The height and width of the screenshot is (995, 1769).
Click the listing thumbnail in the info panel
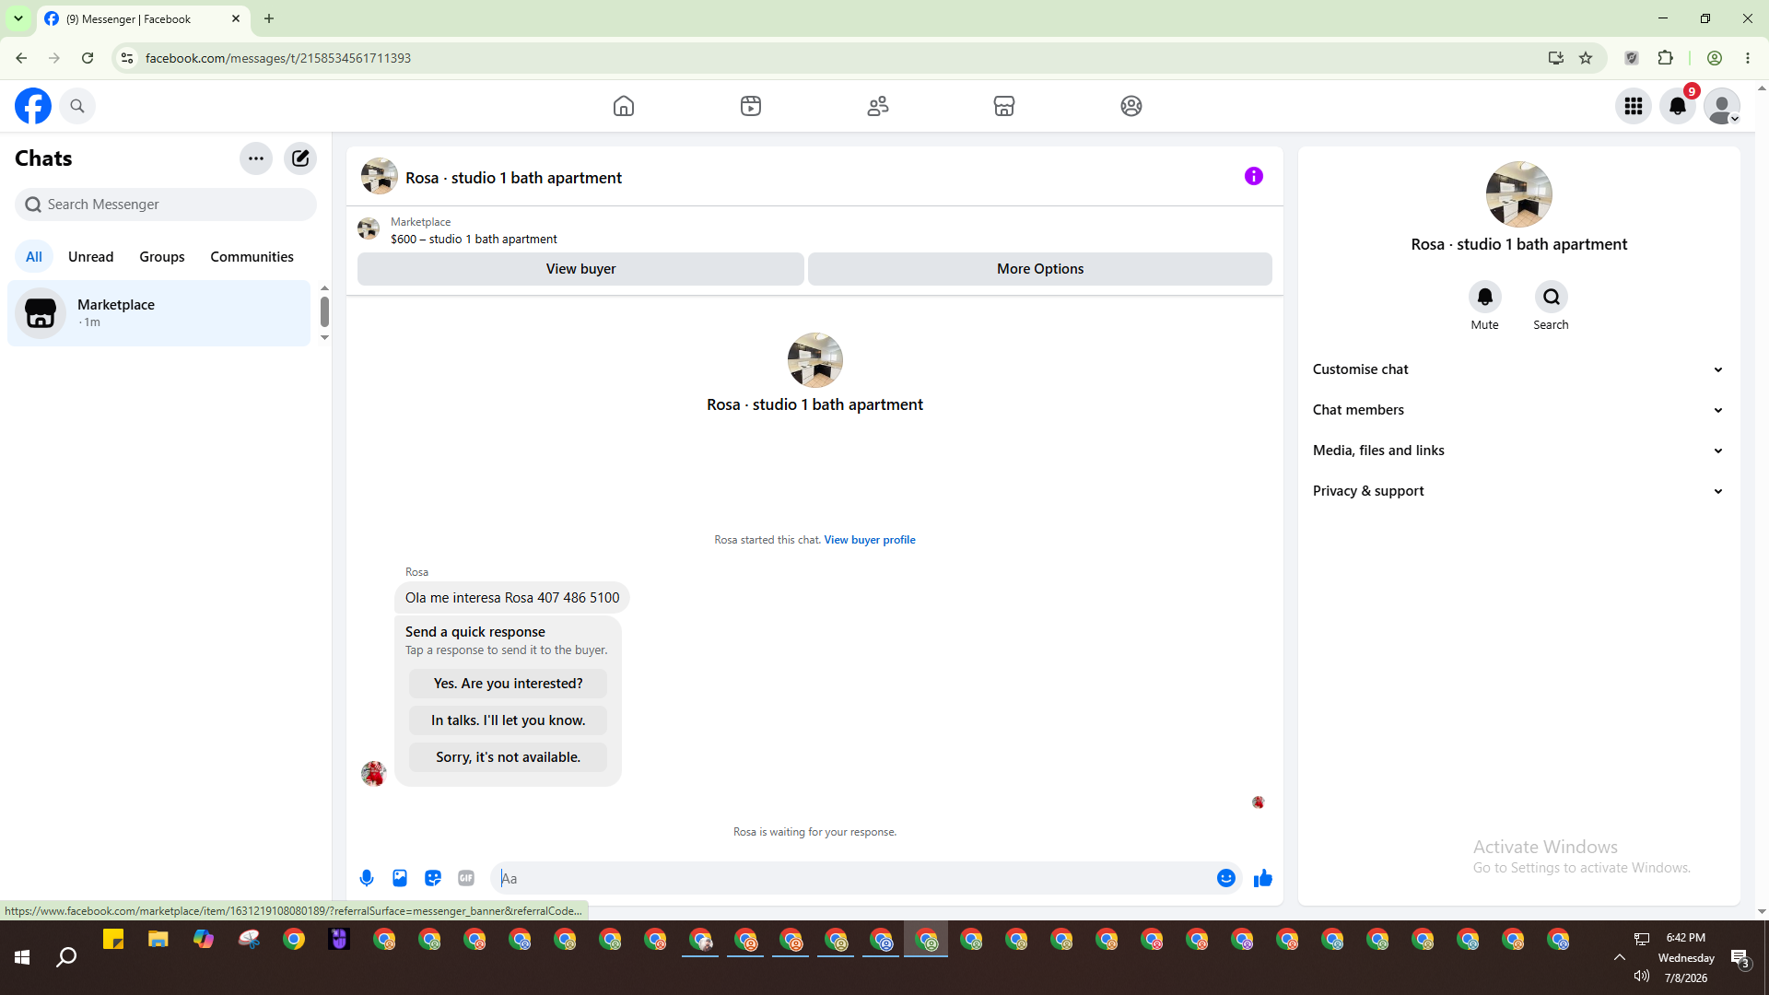click(1519, 194)
